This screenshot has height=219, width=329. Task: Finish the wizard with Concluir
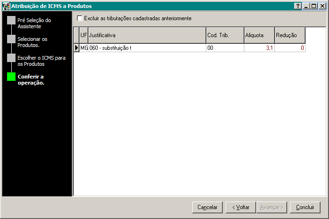point(305,207)
